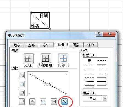The width and height of the screenshot is (123, 107).
Task: Add the diagonal-up border line
Action: (22, 101)
